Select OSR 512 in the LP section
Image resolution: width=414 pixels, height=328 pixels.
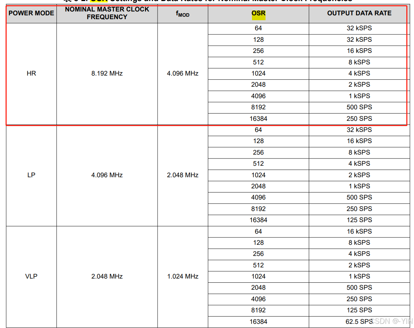click(x=258, y=164)
